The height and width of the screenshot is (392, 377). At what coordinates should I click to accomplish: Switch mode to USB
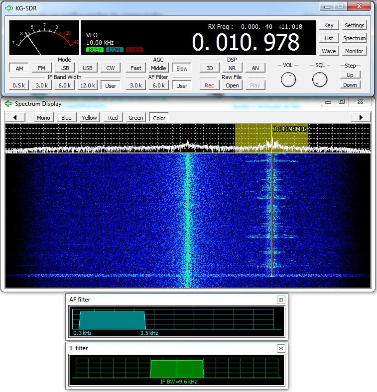[x=88, y=68]
